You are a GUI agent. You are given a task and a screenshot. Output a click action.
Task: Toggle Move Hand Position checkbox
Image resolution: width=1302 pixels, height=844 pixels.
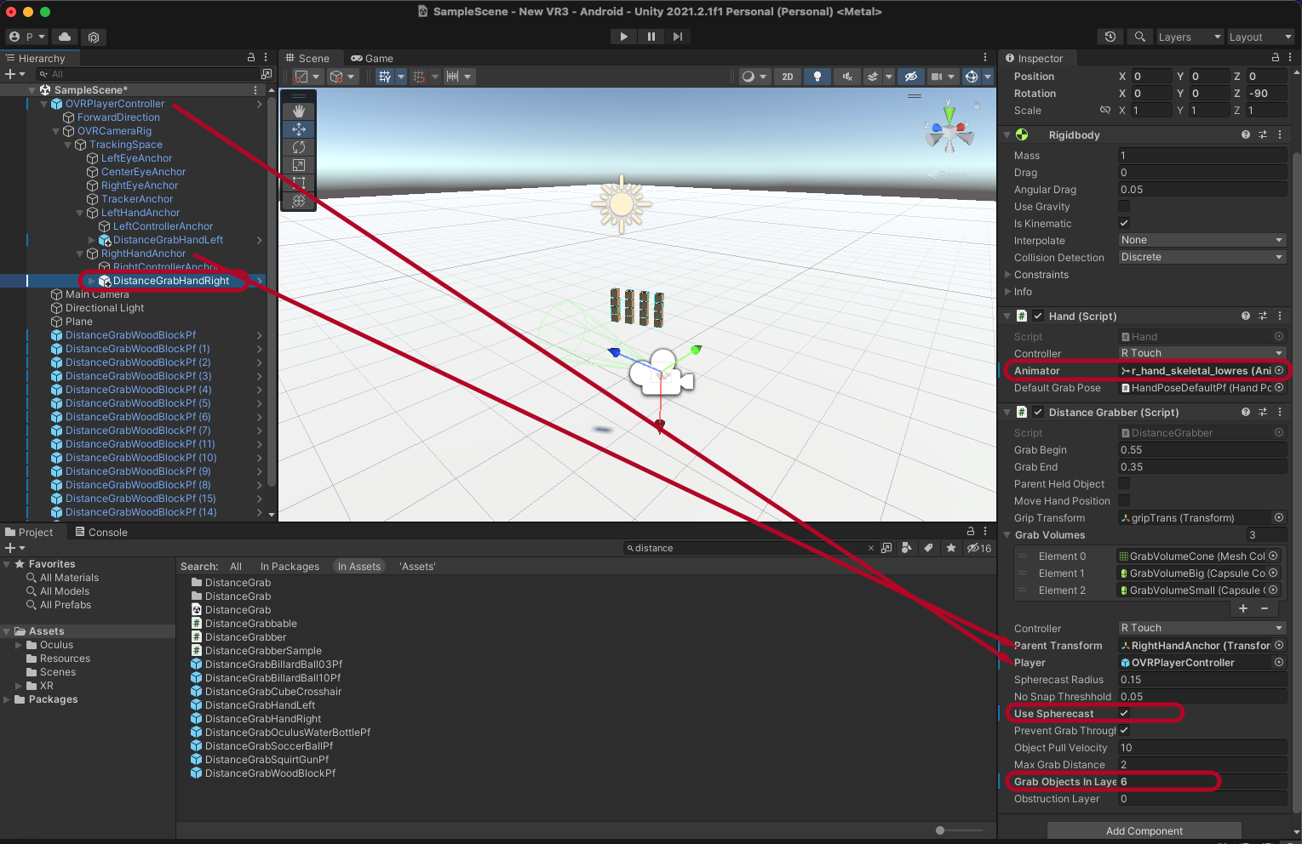click(x=1124, y=500)
